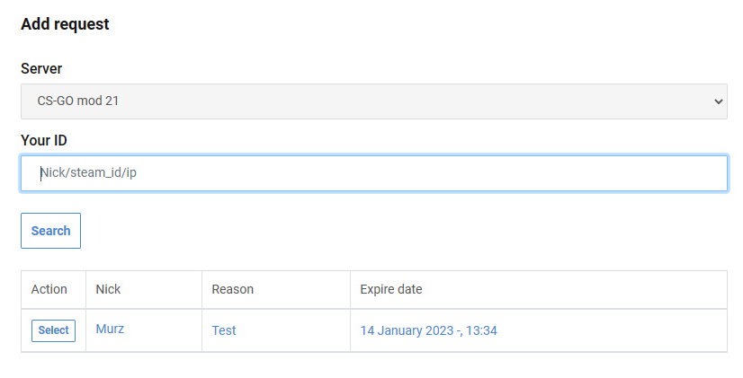Open the Server dropdown showing CS-GO mod 21
This screenshot has height=378, width=743.
[x=374, y=101]
